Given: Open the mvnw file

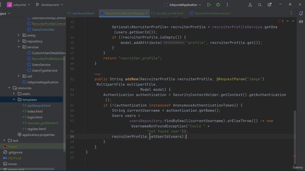Looking at the screenshot, I should tap(10, 164).
